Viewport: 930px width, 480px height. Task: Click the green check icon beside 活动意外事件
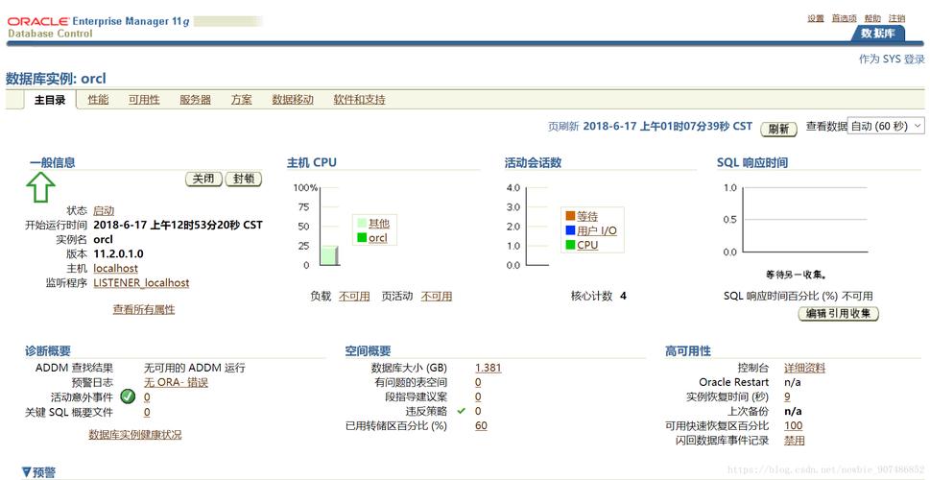tap(128, 396)
